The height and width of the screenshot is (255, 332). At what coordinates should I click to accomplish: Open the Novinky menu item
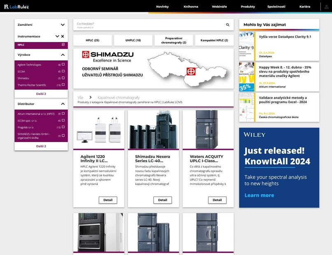(163, 7)
